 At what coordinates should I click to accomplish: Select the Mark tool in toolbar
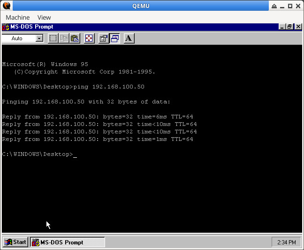(x=53, y=38)
